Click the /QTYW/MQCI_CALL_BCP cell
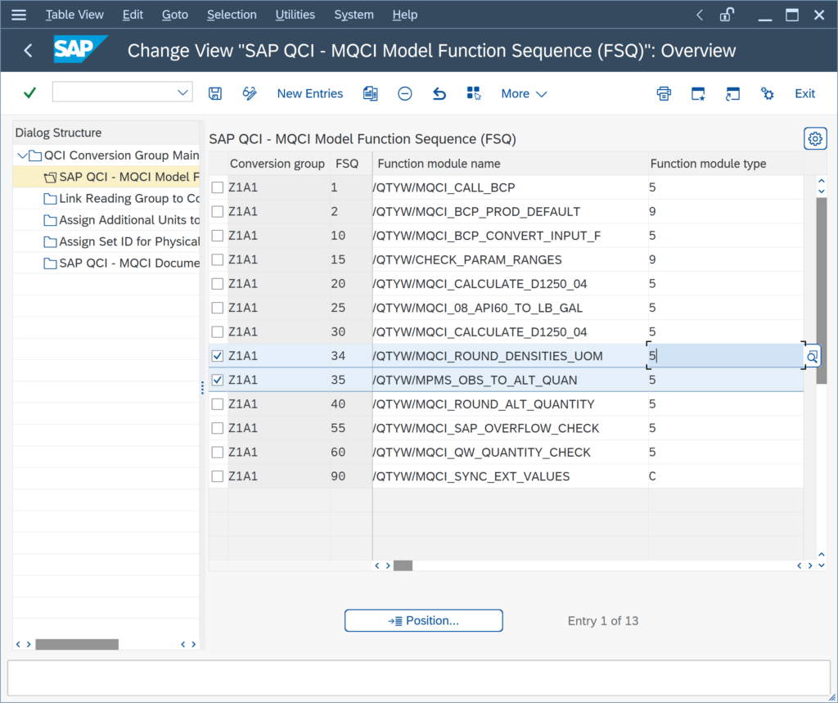The height and width of the screenshot is (703, 838). click(x=511, y=187)
